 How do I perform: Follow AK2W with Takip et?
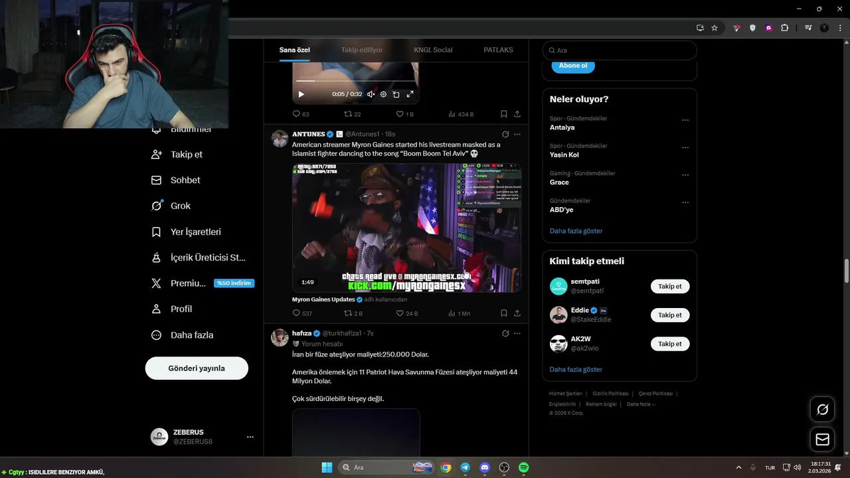click(669, 344)
